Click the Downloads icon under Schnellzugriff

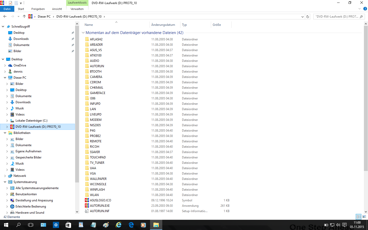point(10,39)
